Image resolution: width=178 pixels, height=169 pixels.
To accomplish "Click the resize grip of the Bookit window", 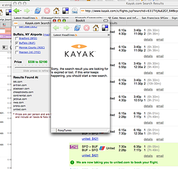I will coord(108,131).
